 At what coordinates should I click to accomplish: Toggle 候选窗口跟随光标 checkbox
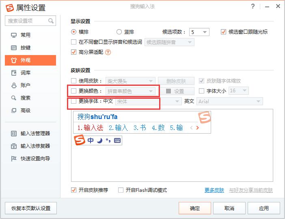pos(223,32)
